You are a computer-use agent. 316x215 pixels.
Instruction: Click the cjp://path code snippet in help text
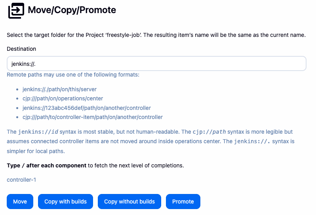(x=209, y=132)
